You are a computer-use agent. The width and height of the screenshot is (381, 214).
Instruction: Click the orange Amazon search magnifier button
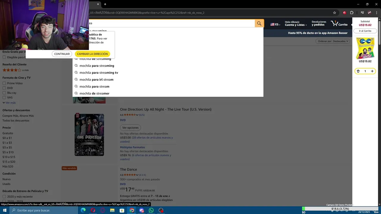click(x=259, y=23)
